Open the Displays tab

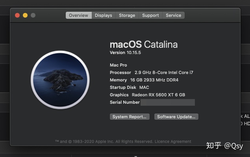tap(104, 15)
